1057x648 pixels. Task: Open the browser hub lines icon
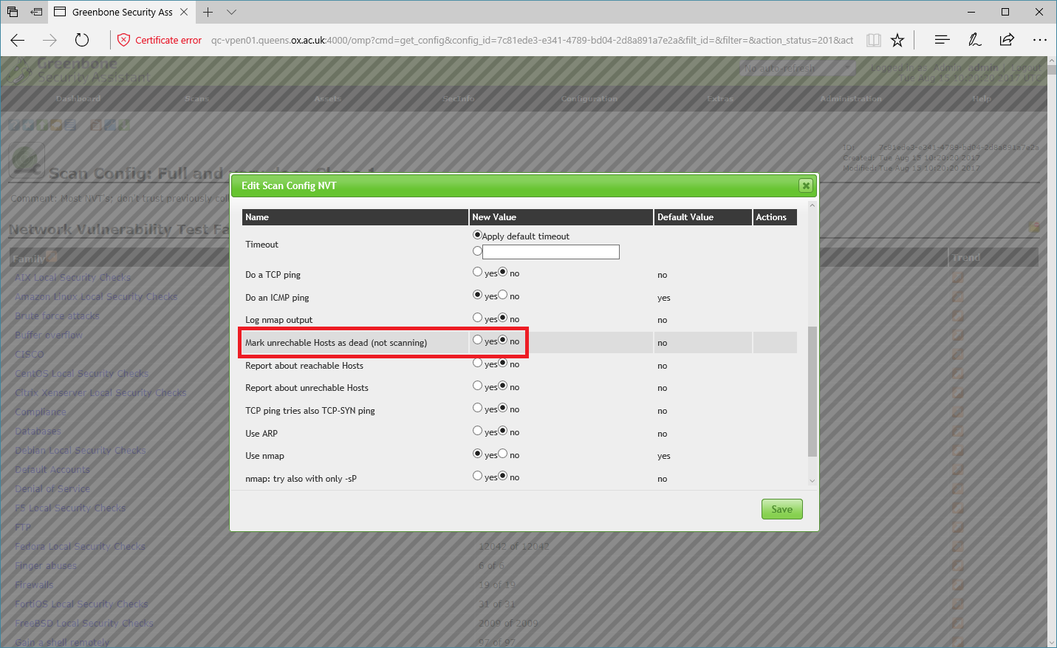942,40
